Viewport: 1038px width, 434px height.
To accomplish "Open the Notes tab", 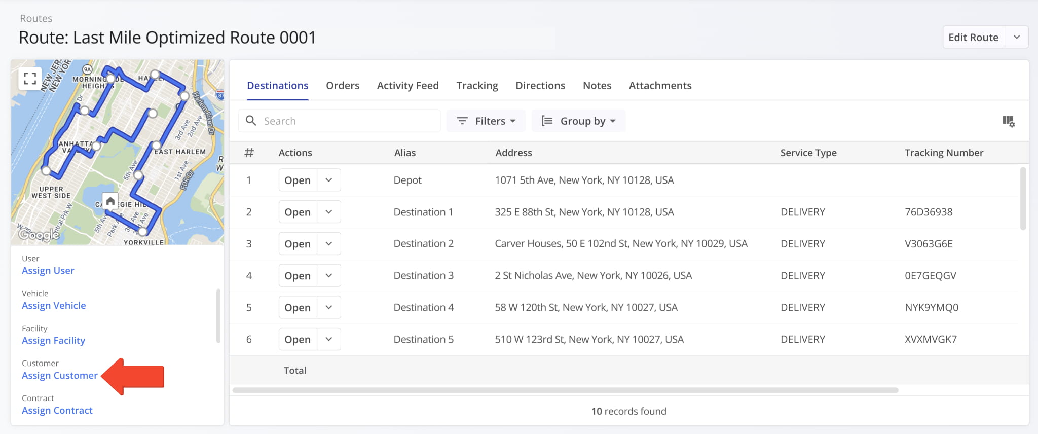I will (x=597, y=85).
